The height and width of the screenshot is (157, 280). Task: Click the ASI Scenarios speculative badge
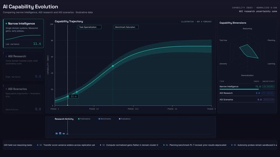(269, 99)
